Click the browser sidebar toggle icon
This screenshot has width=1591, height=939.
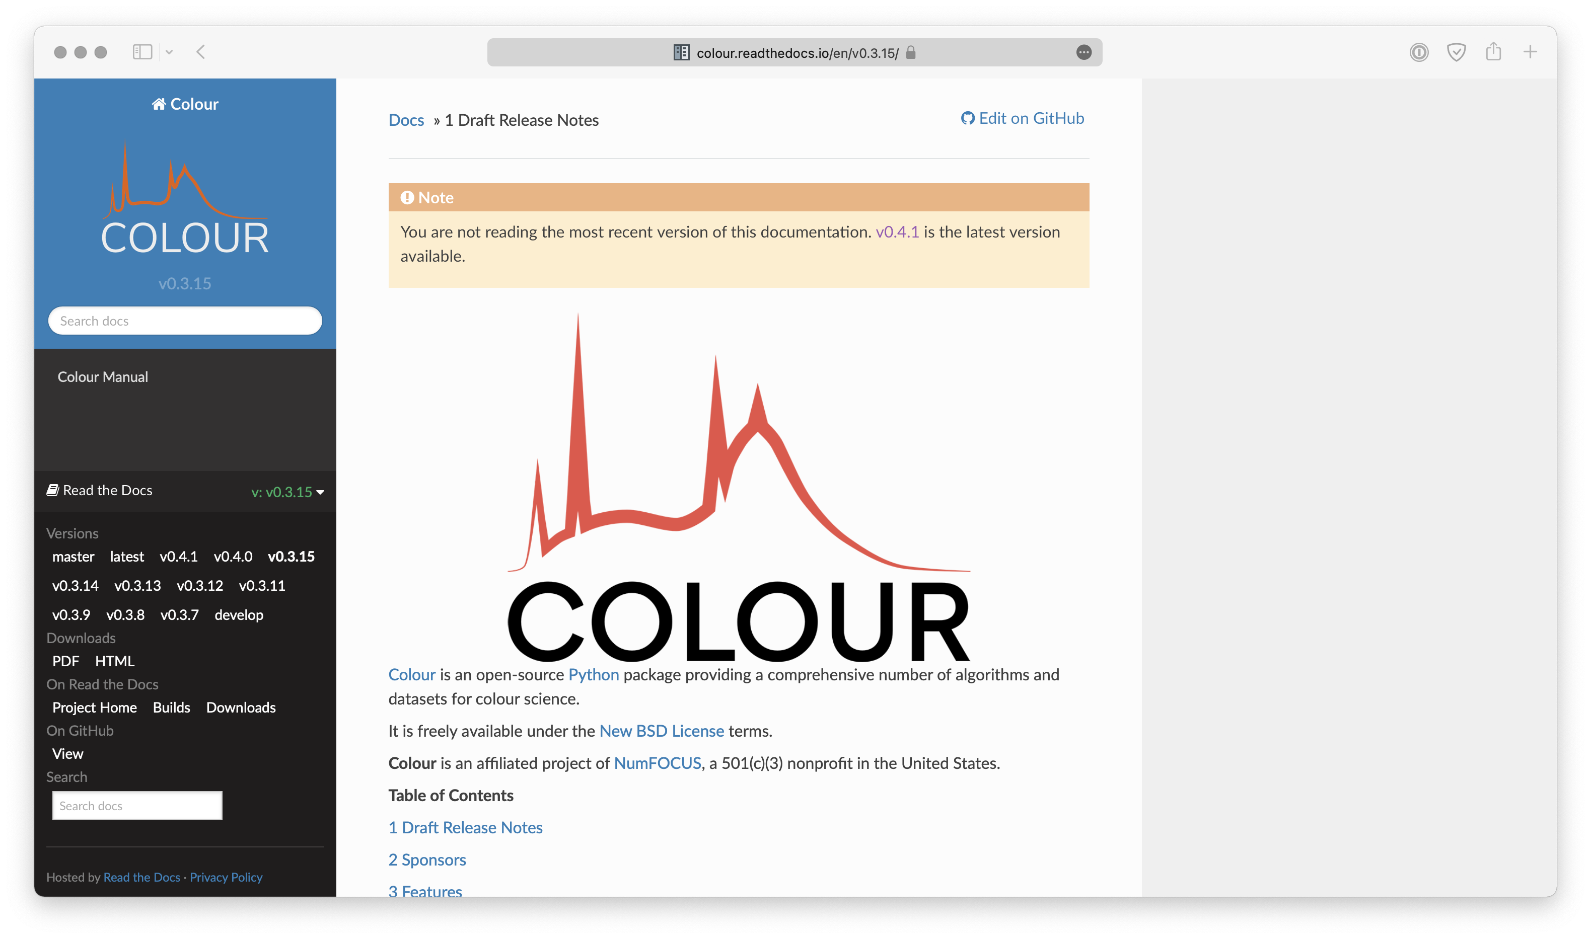pyautogui.click(x=142, y=52)
